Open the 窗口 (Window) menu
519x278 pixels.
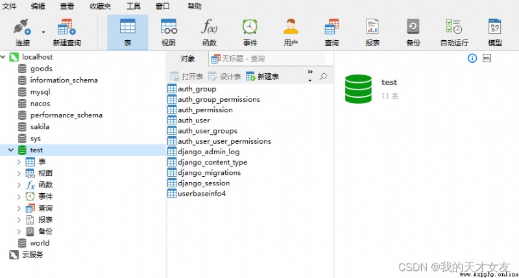[x=162, y=6]
